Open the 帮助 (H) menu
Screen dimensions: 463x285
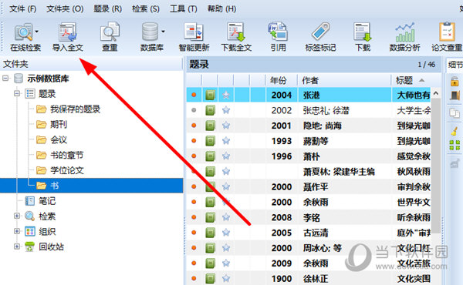coord(221,8)
